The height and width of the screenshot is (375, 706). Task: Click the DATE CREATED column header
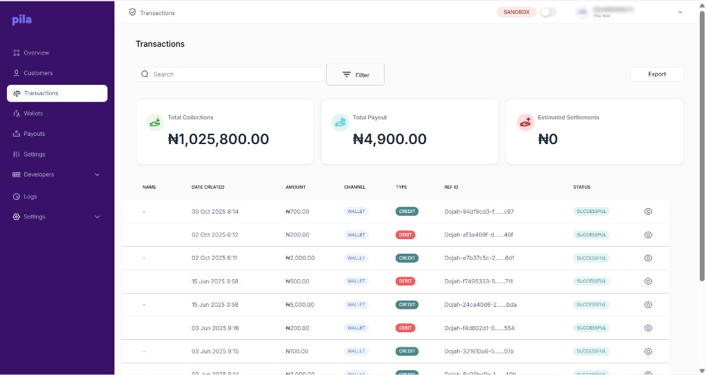pyautogui.click(x=208, y=187)
